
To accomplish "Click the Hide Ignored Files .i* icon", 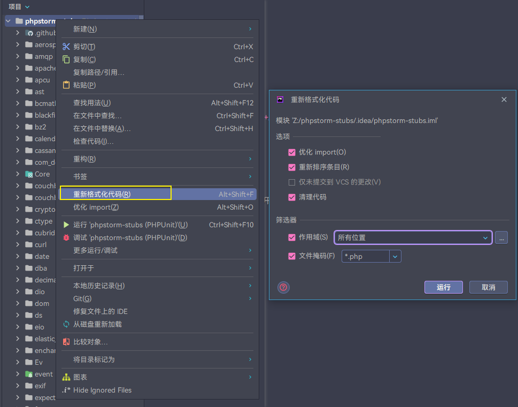I will [x=66, y=390].
